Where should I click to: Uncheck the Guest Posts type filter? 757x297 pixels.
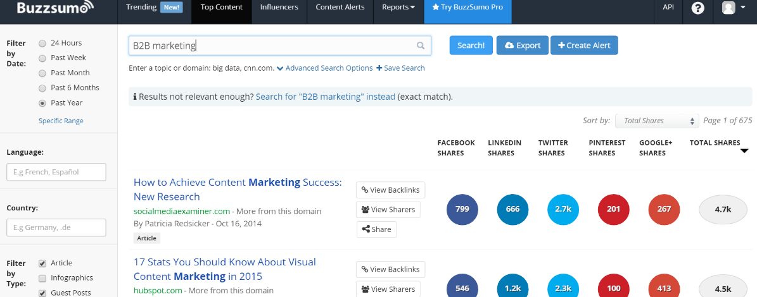[x=42, y=293]
